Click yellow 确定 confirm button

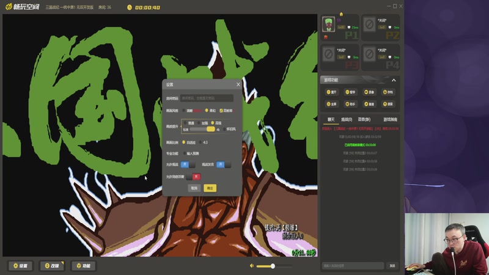coord(210,188)
